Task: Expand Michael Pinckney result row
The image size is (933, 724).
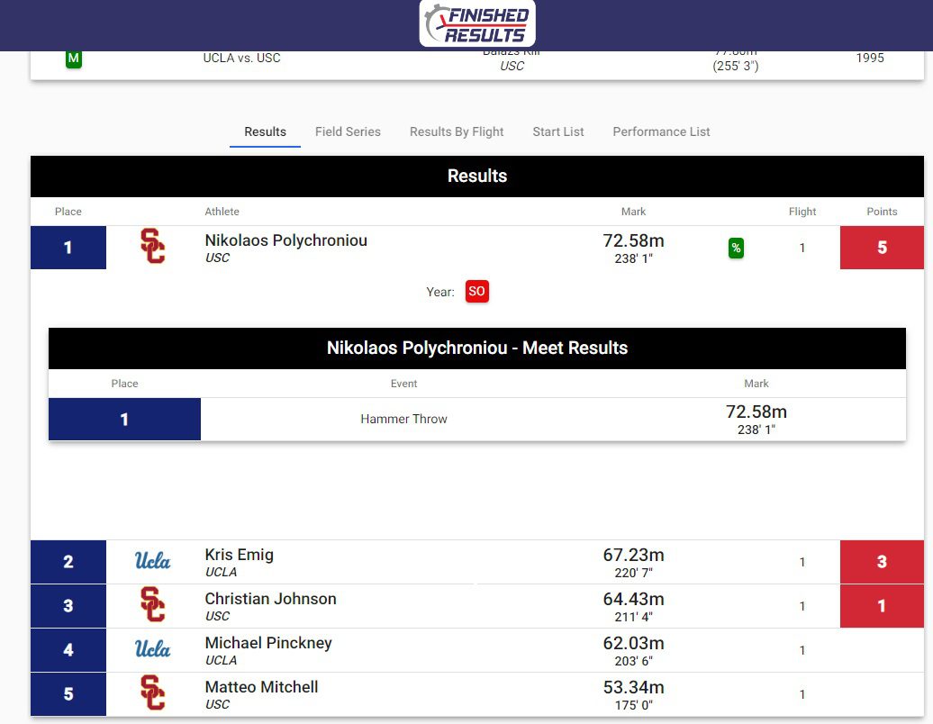Action: (x=477, y=650)
